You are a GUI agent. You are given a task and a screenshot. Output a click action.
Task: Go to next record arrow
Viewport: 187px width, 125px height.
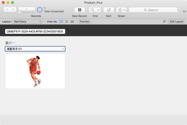(x=13, y=10)
